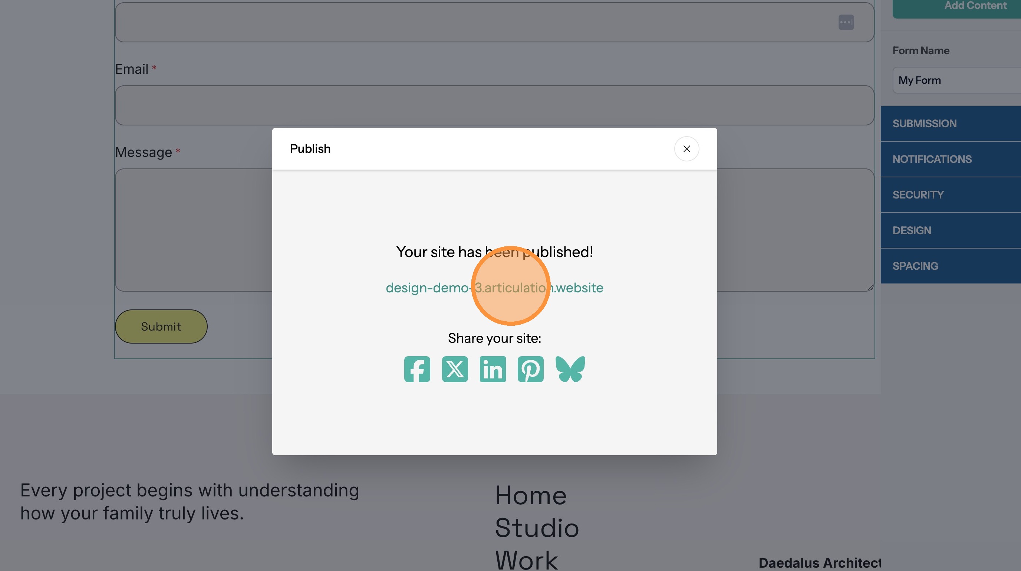Viewport: 1021px width, 571px height.
Task: Share site on X (Twitter)
Action: pyautogui.click(x=455, y=369)
